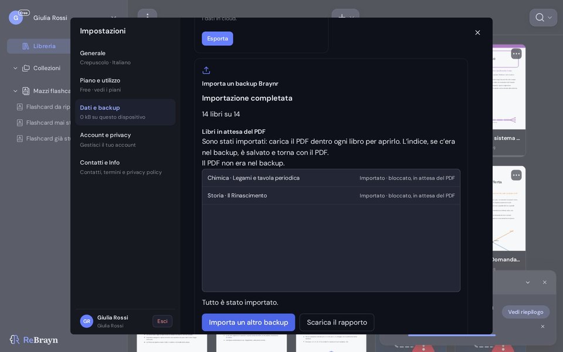This screenshot has height=352, width=563.
Task: Dismiss the lower notification X
Action: (542, 327)
